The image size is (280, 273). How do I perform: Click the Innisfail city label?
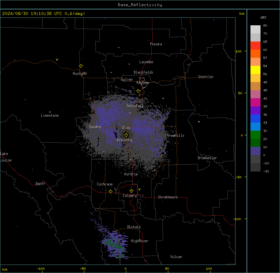point(135,106)
